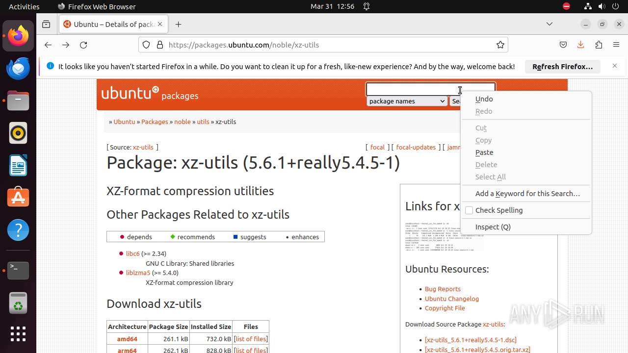
Task: Open the list all tabs chevron
Action: coord(549,24)
